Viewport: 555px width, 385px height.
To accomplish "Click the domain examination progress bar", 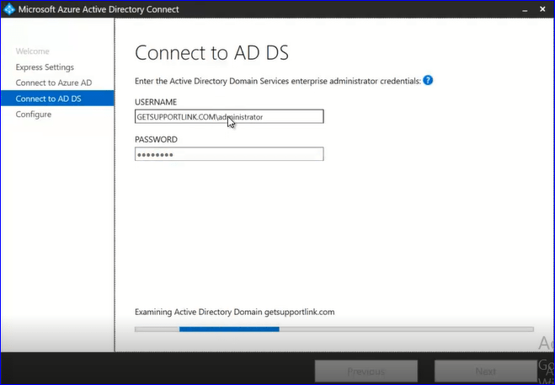I will (334, 329).
